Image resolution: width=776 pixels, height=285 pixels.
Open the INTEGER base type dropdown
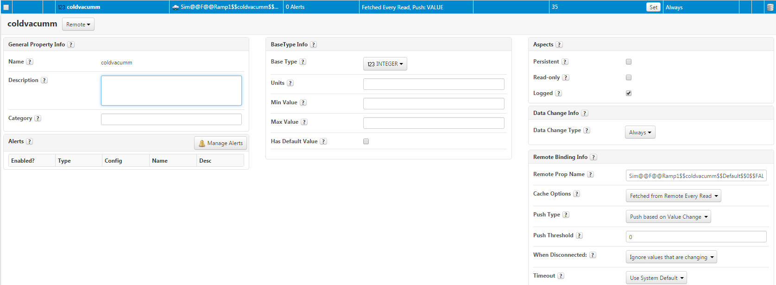pyautogui.click(x=385, y=64)
